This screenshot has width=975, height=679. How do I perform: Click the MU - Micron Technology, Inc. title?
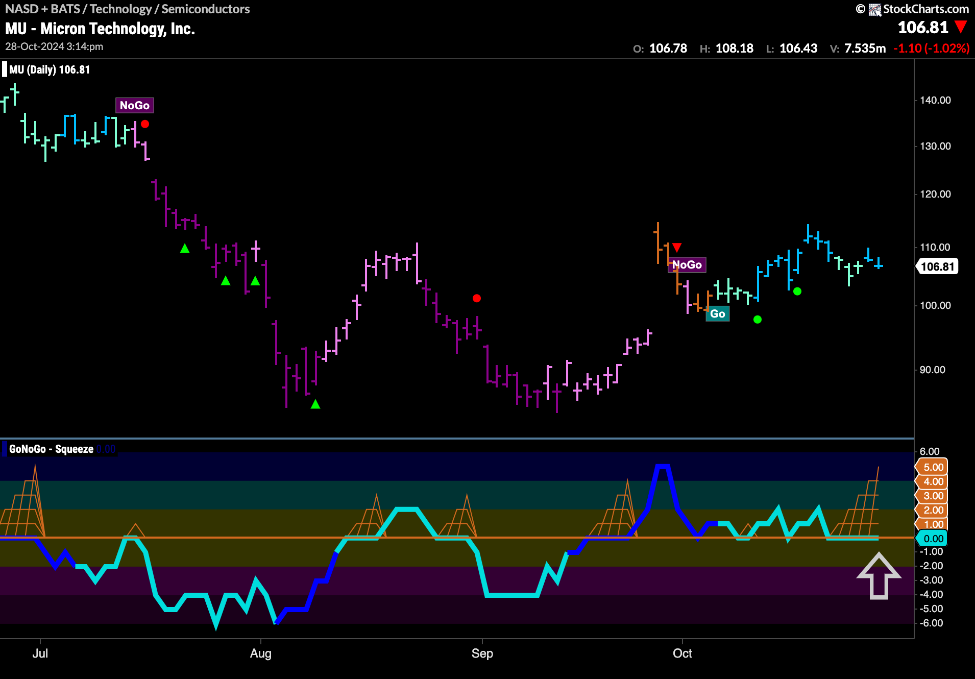100,29
